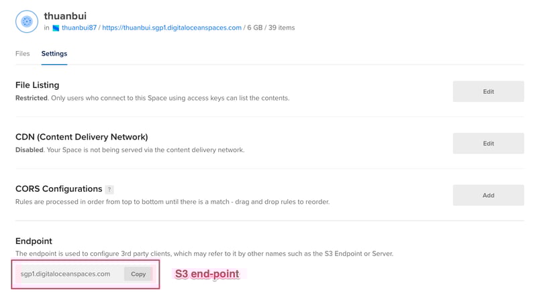The width and height of the screenshot is (537, 295).
Task: Switch to the Files tab
Action: 23,54
